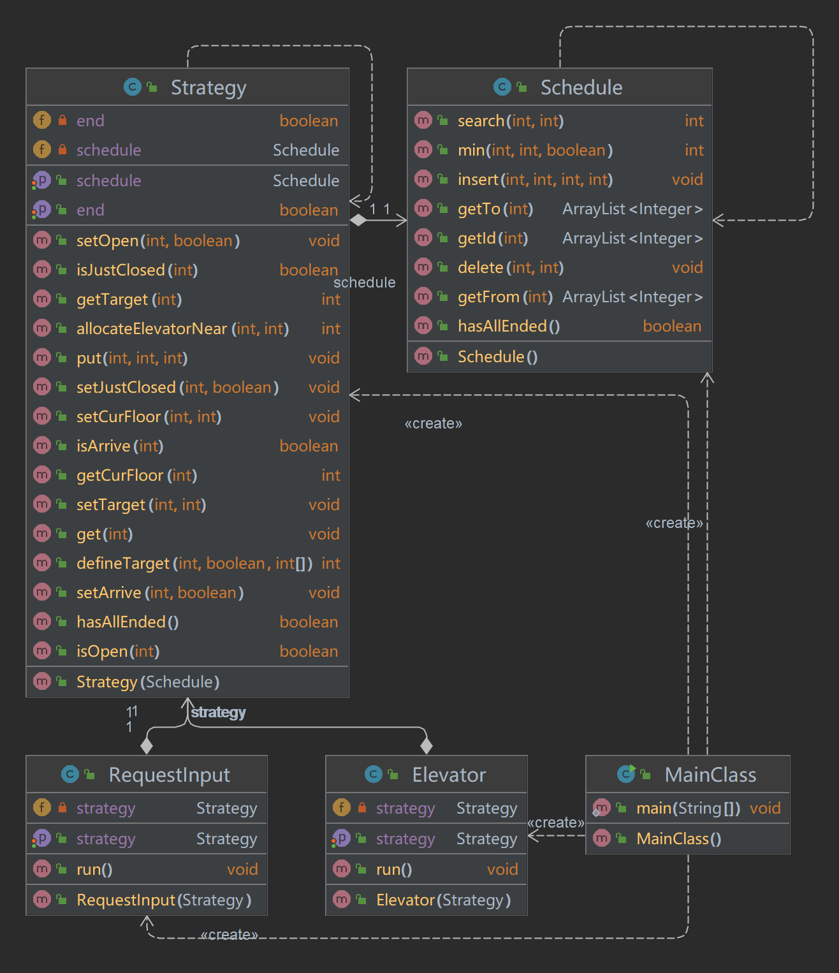
Task: Select the isOpen(int) method
Action: click(187, 651)
